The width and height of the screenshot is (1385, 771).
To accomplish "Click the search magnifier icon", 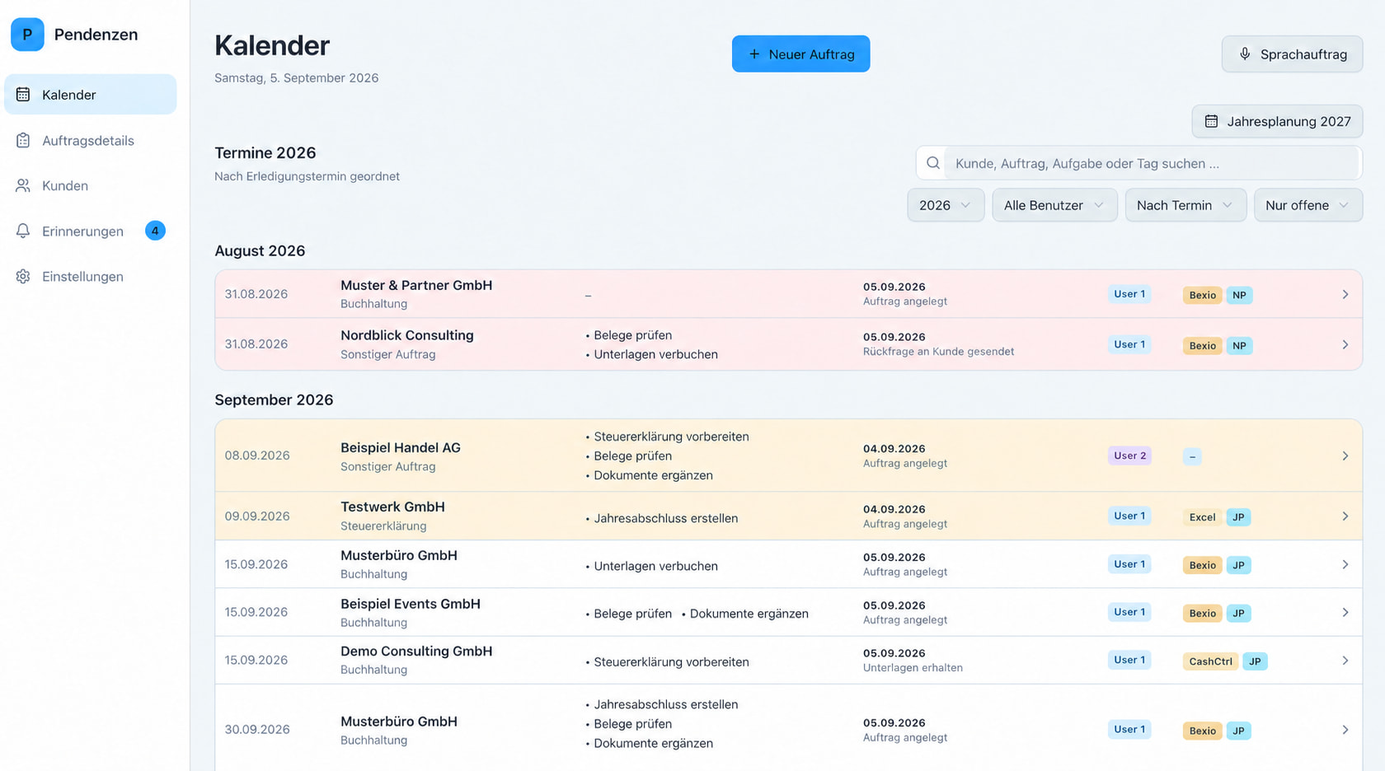I will 932,163.
